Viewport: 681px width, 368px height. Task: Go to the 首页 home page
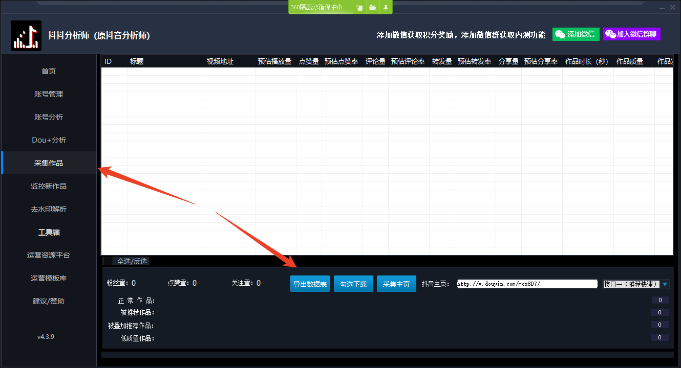pos(49,71)
